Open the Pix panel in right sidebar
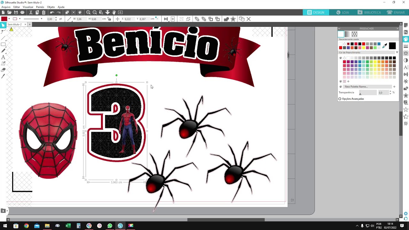409x230 pixels. click(x=406, y=32)
